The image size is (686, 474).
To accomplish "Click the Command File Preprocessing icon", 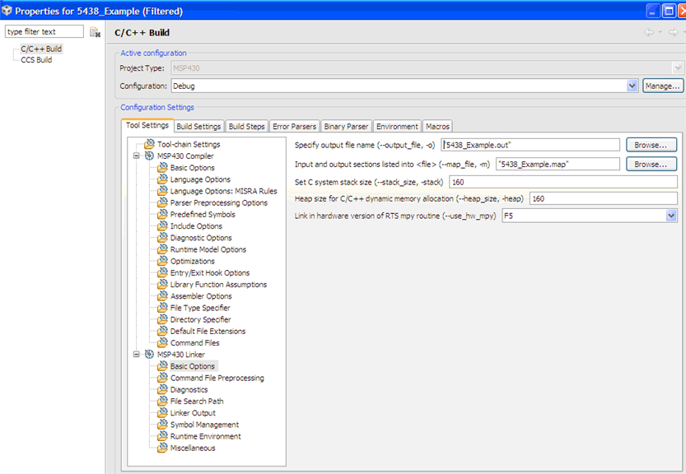I will click(163, 378).
